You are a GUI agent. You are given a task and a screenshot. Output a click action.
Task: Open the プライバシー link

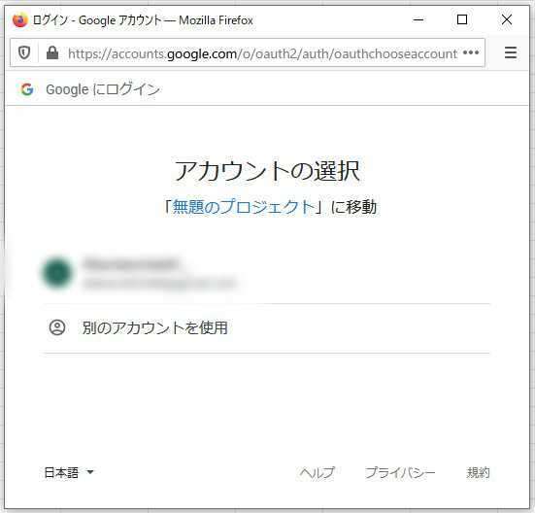[x=400, y=473]
